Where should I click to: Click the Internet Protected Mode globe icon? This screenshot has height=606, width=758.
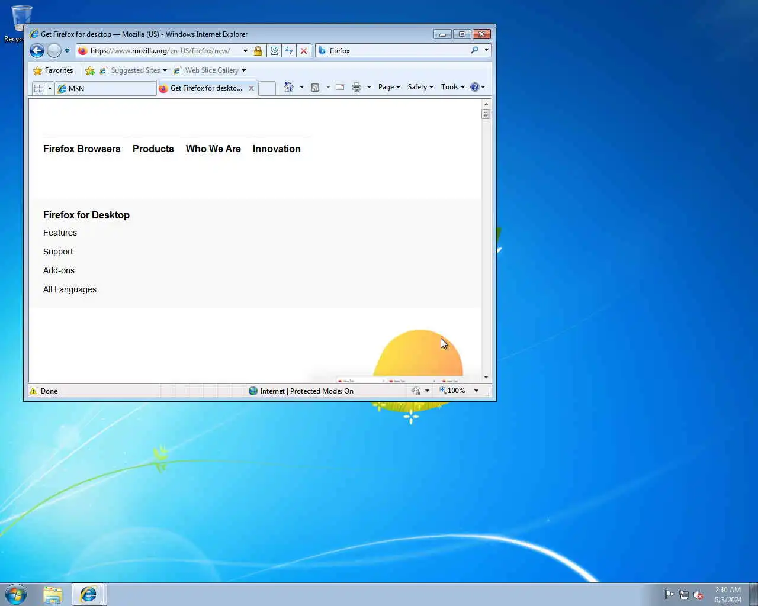tap(253, 391)
